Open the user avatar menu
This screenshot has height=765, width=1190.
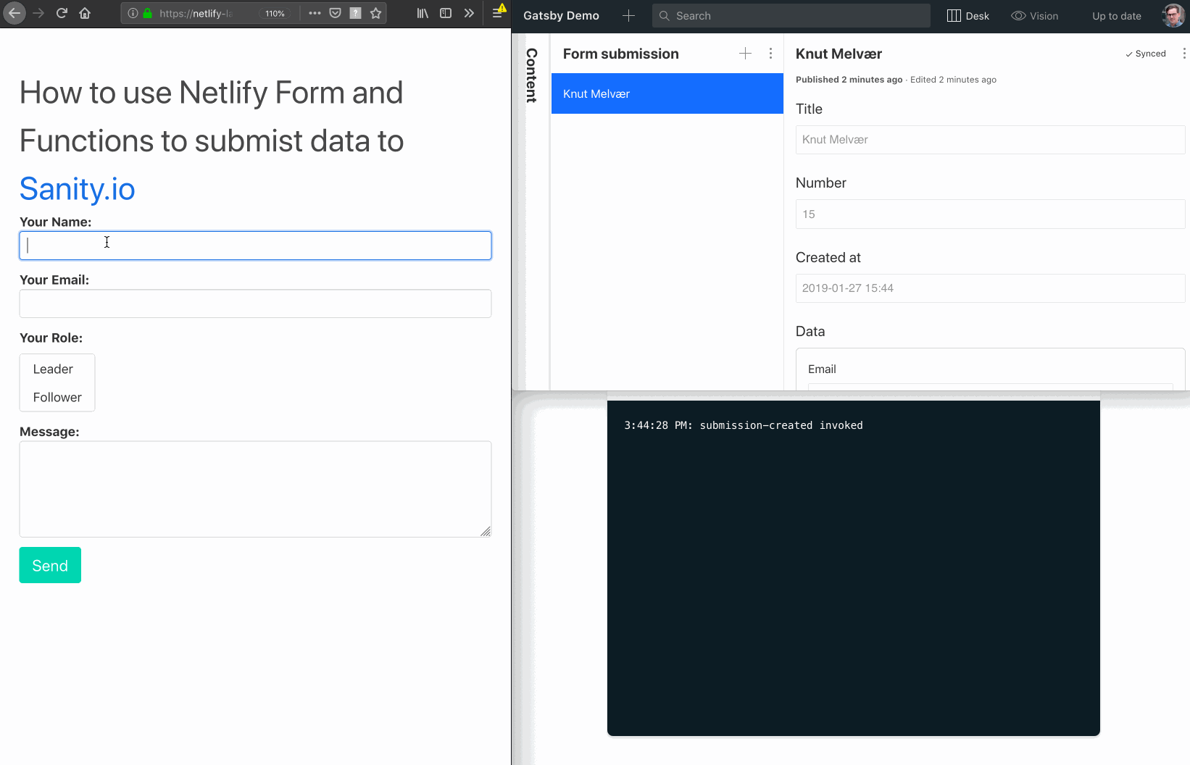point(1173,16)
